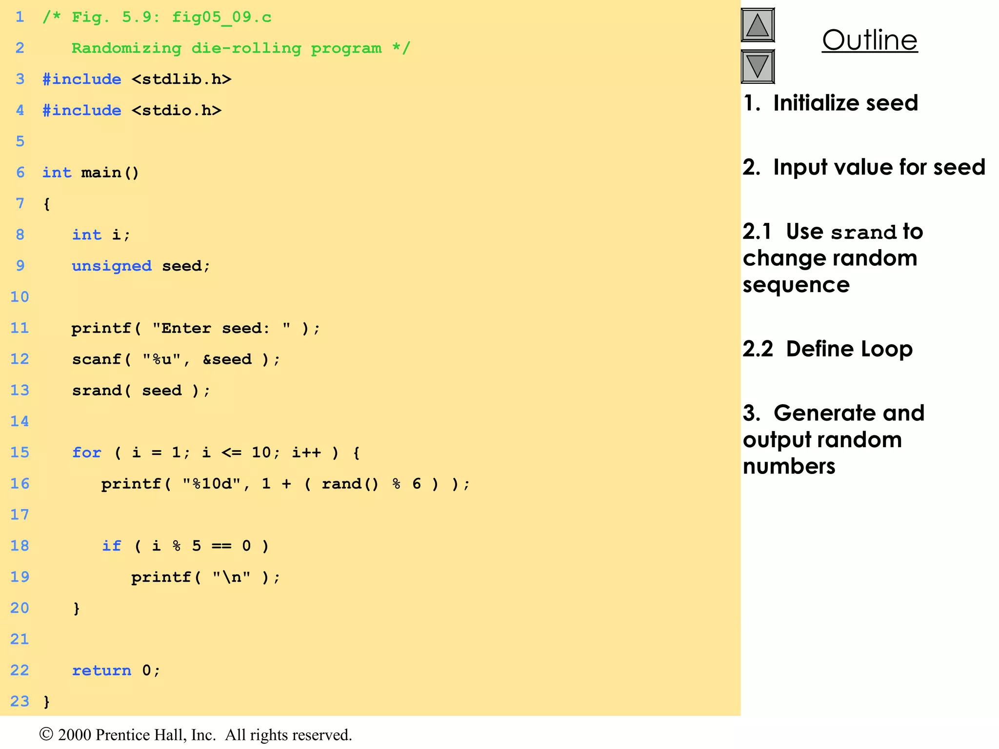
Task: Select '3. Generate and output random numbers'
Action: [x=833, y=440]
